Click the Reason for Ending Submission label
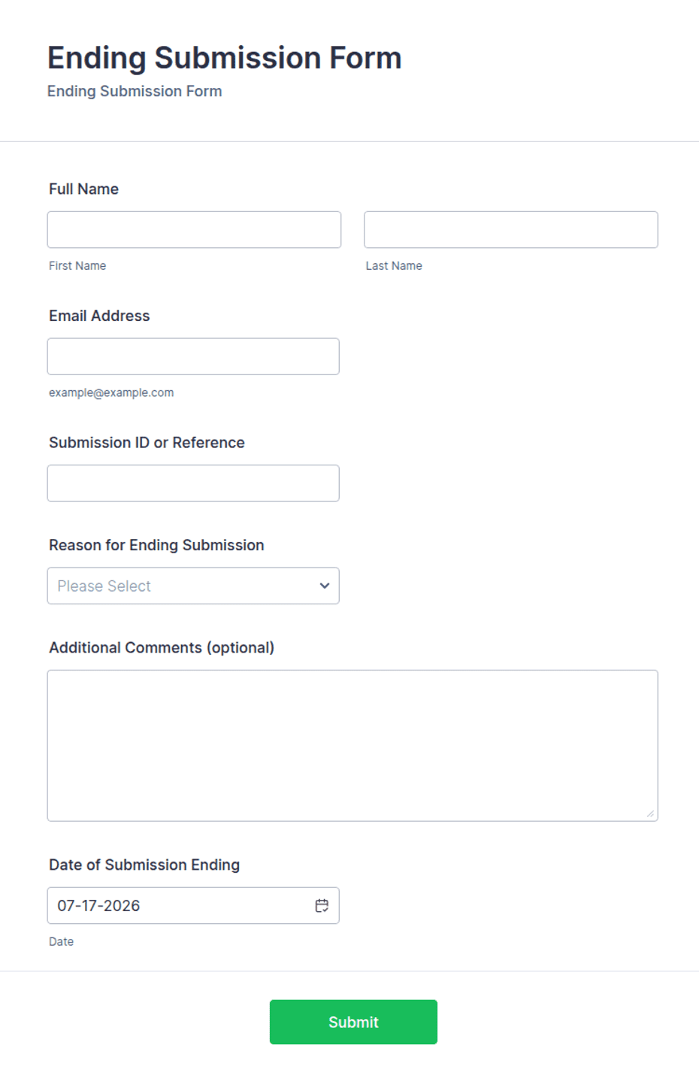 (156, 545)
